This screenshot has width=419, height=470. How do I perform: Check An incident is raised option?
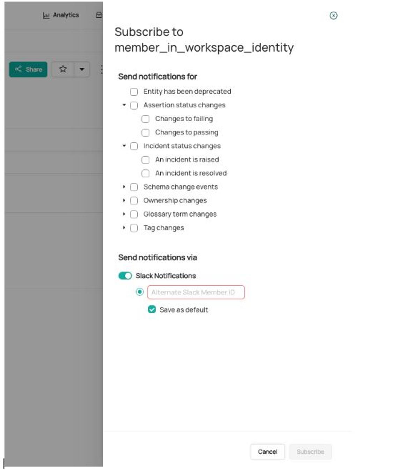[x=146, y=160]
